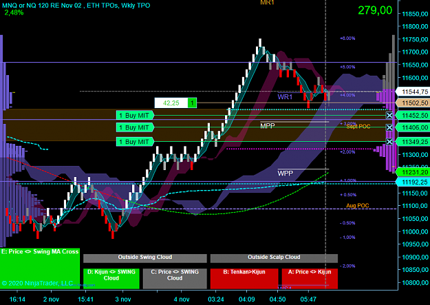Click the 10800,00 price axis label
Screen dimensions: 430x305
[415, 283]
